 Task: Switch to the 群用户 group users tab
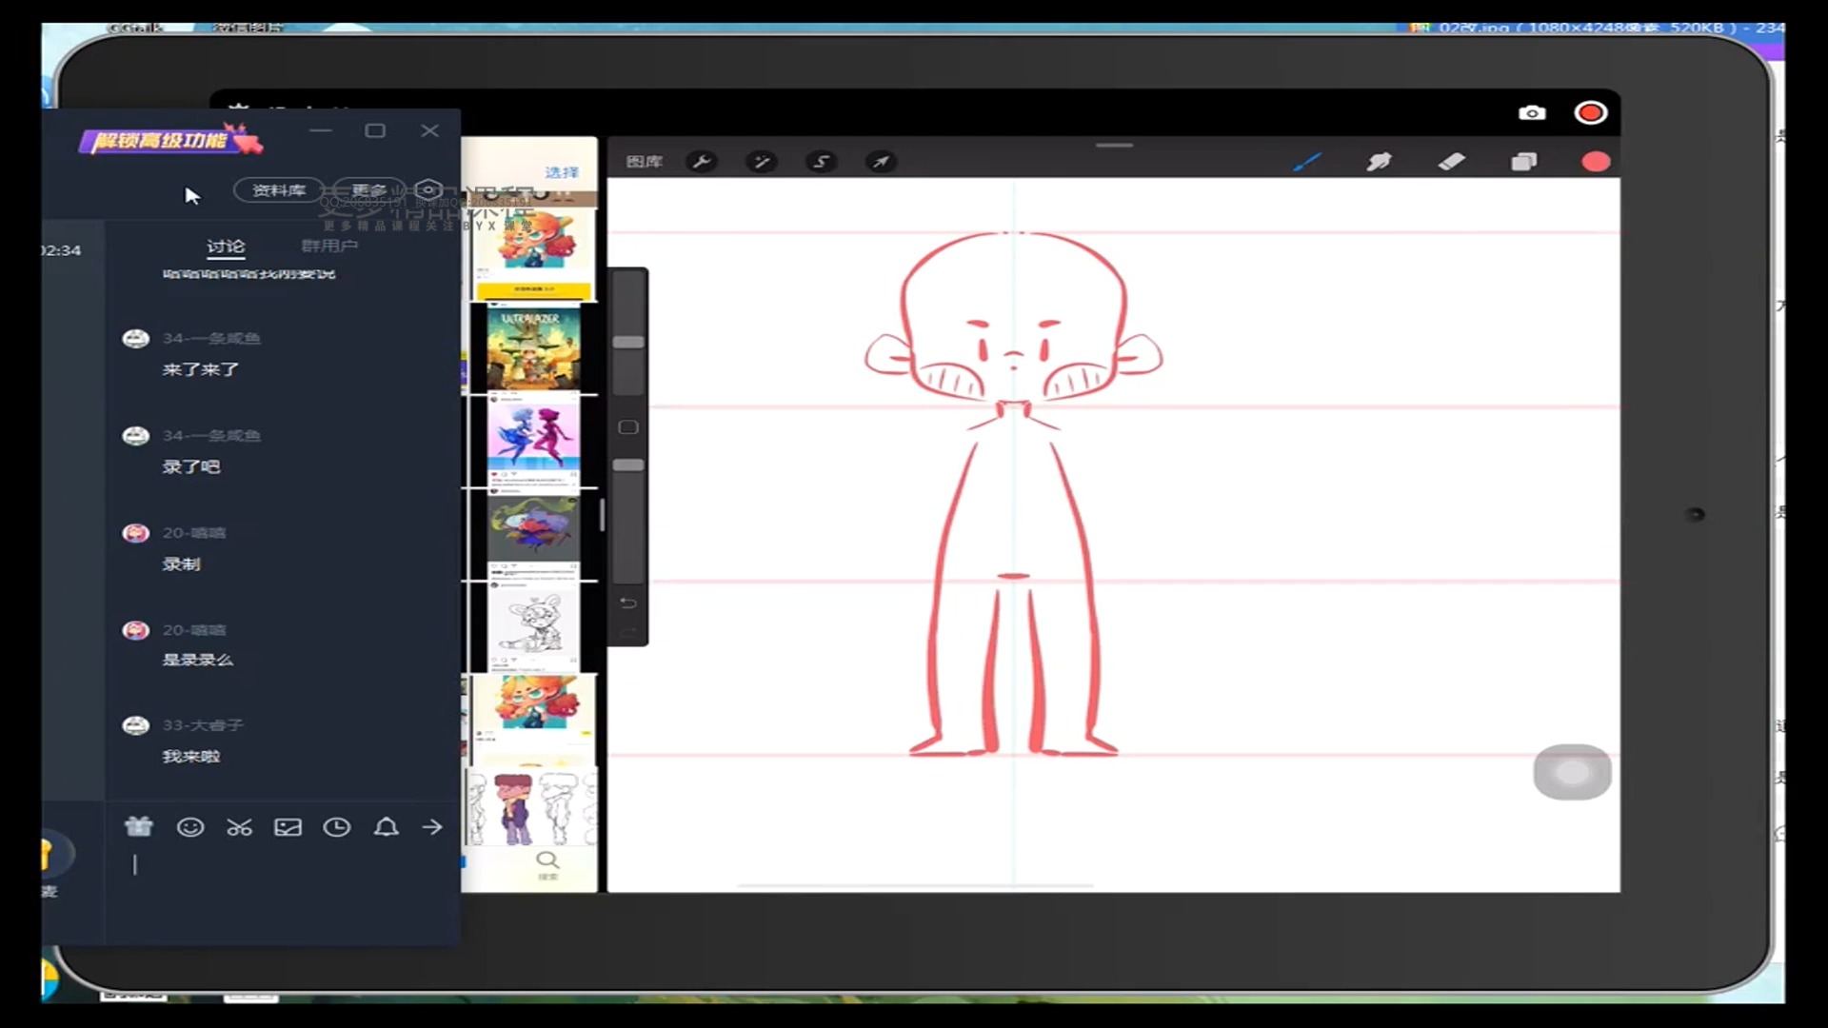click(x=329, y=247)
